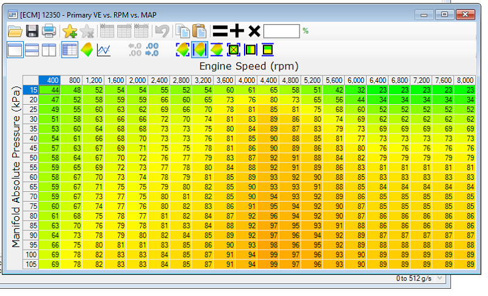This screenshot has height=296, width=488.
Task: Click the crossed-square icon with dashed corners
Action: point(234,50)
